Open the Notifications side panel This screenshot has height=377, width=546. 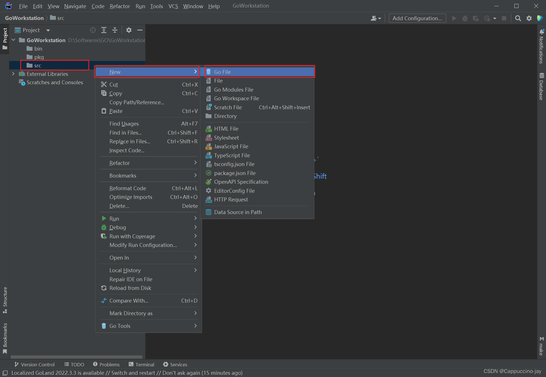(541, 46)
